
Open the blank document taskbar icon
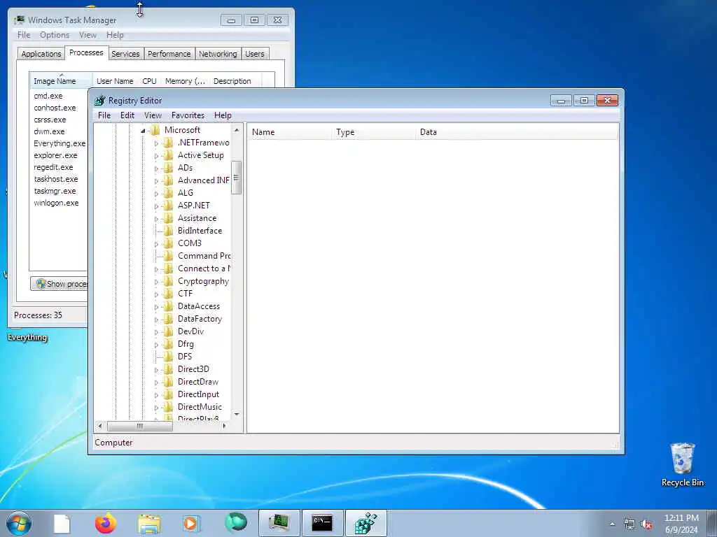point(62,523)
